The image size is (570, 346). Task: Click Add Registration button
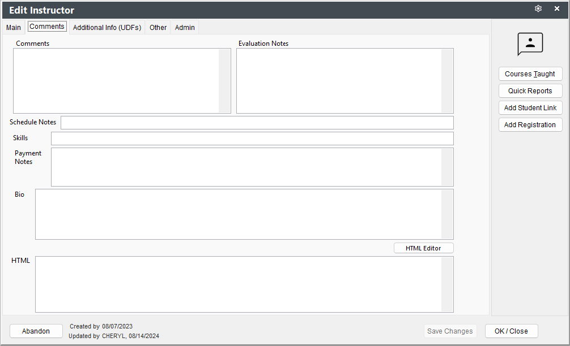point(530,125)
